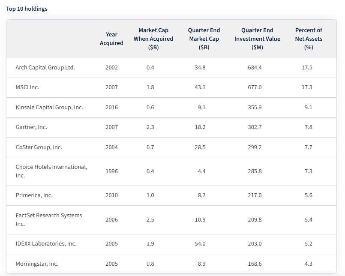
Task: Click 'CoStar Group, Inc.' holding name
Action: (x=39, y=147)
